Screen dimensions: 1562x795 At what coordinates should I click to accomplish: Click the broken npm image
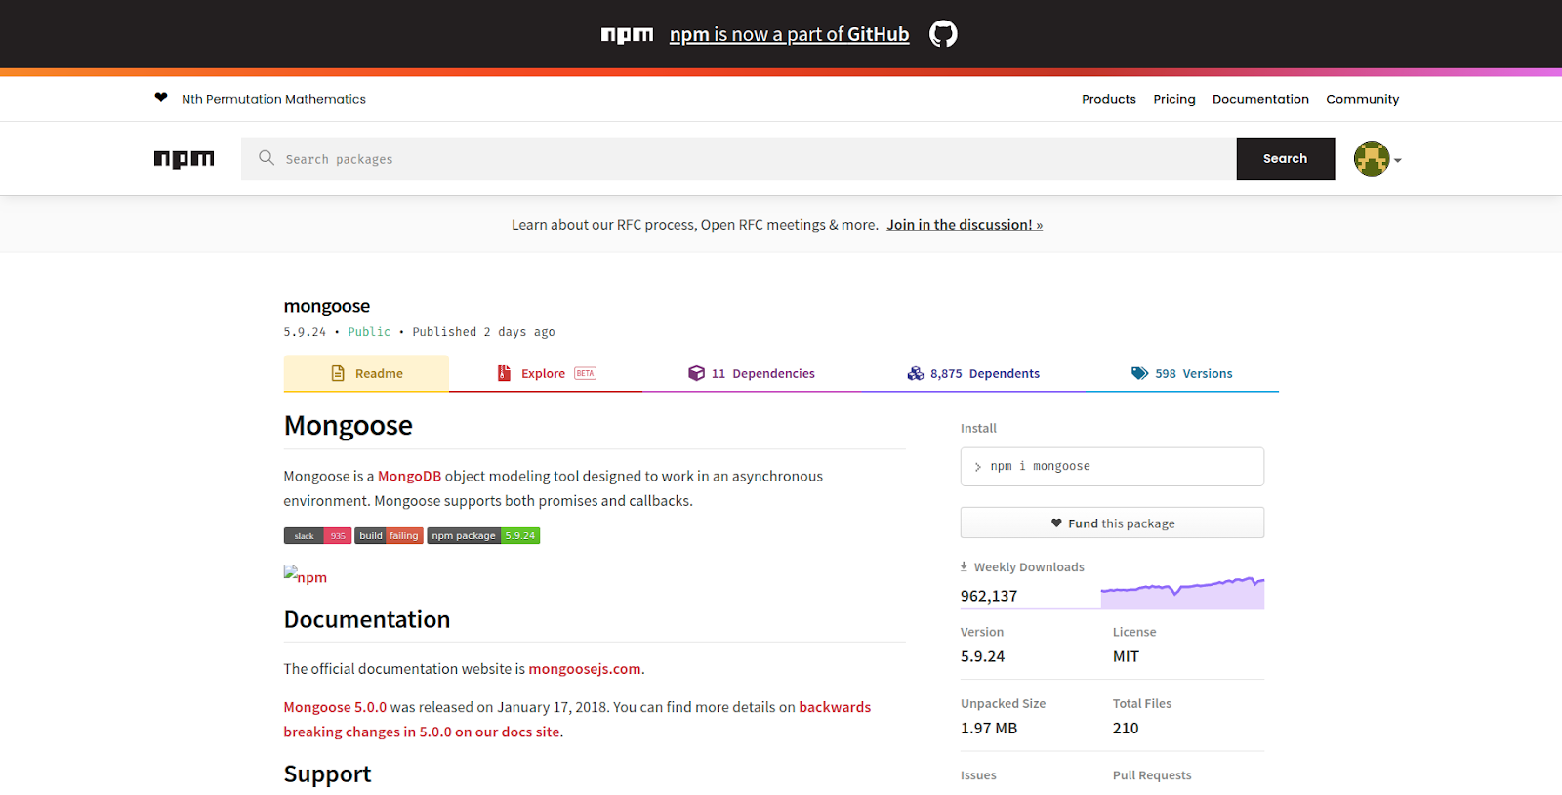click(306, 575)
